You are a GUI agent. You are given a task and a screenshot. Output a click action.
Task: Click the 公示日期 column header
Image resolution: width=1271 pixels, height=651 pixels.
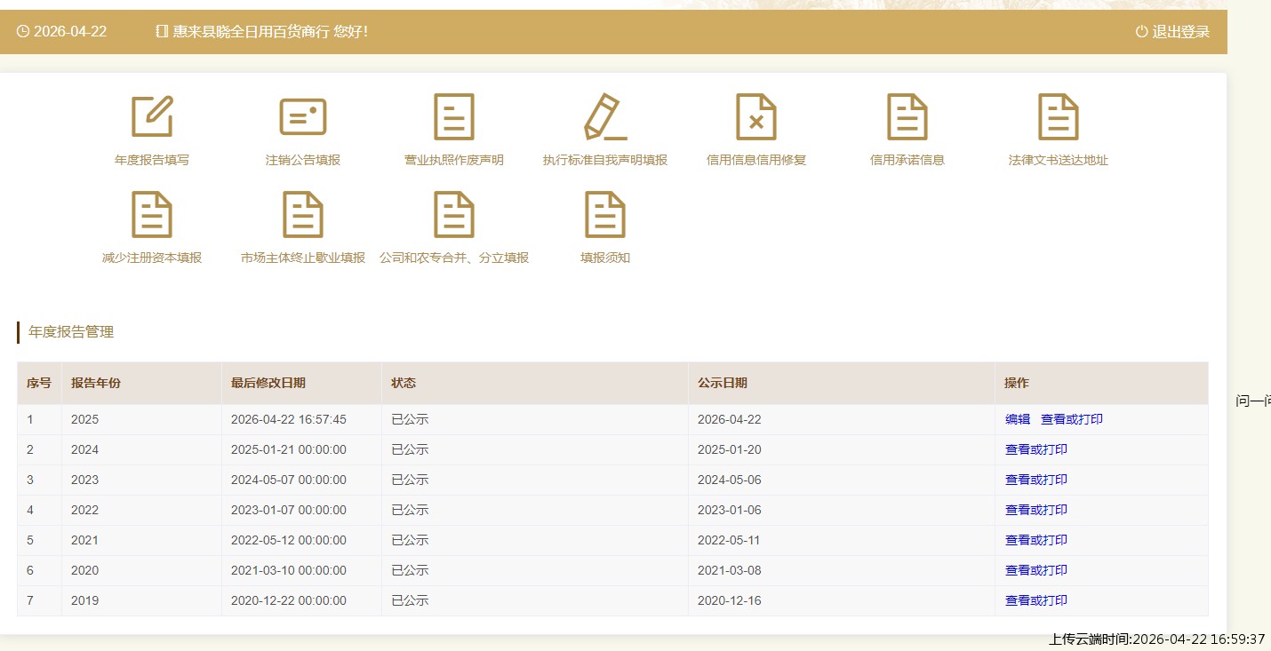point(723,383)
